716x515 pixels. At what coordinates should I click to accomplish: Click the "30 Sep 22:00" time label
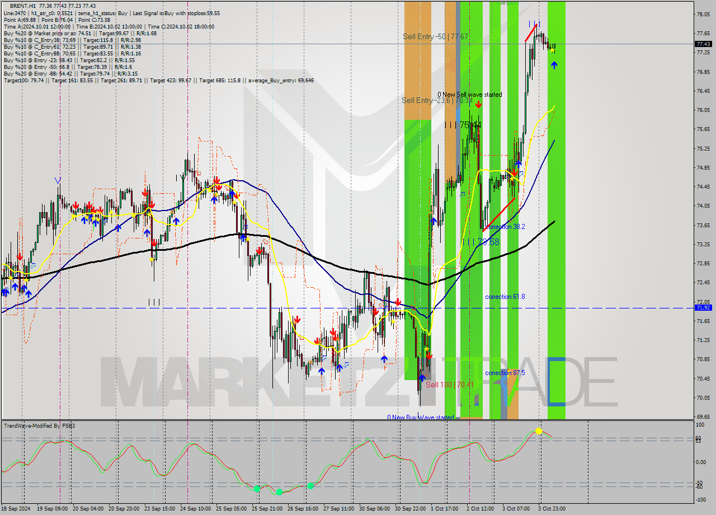[411, 509]
